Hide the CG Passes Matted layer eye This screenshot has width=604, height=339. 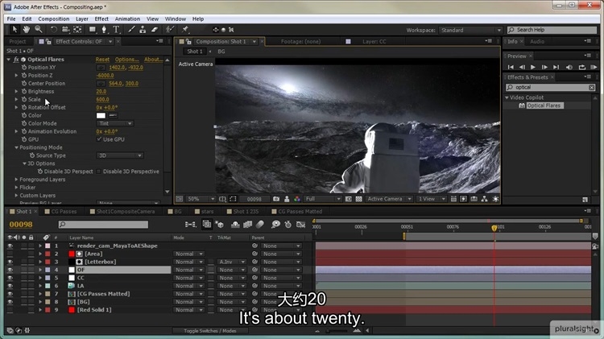(10, 294)
